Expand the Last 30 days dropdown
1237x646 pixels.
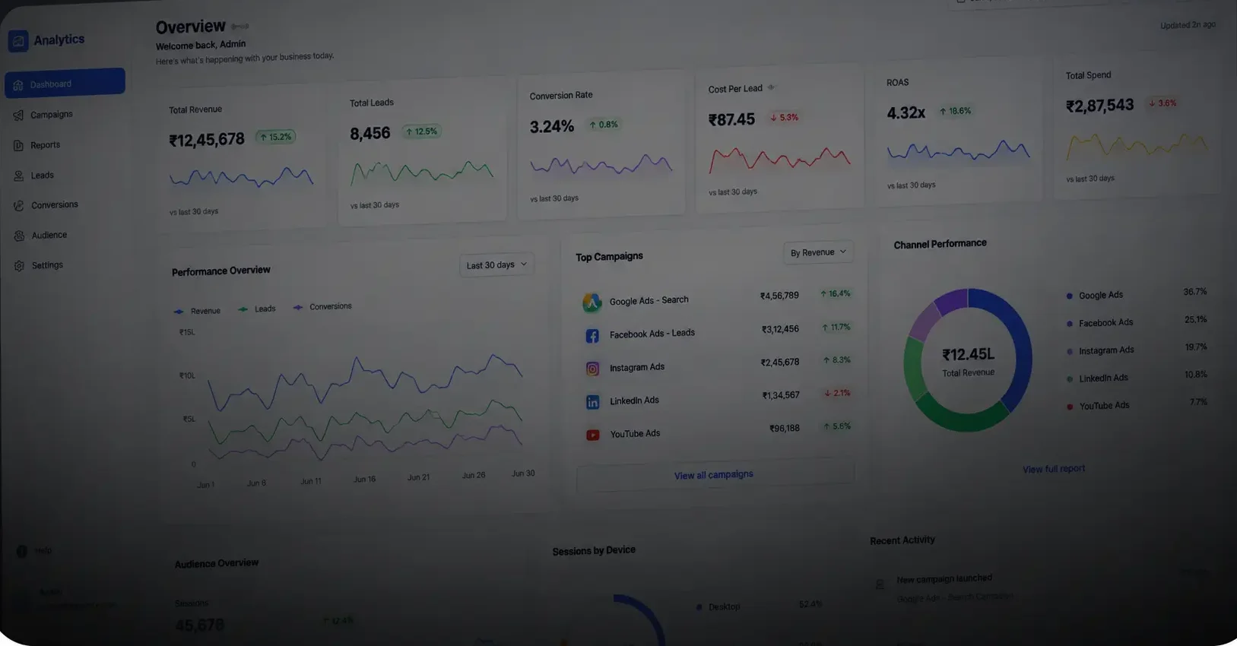(496, 264)
